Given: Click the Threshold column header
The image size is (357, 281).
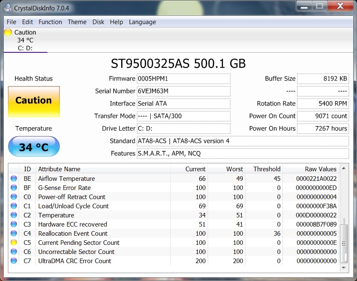Looking at the screenshot, I should click(x=264, y=169).
